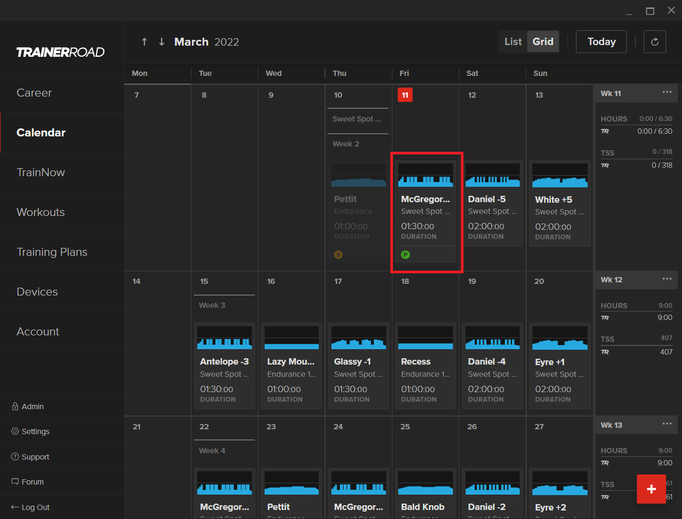Open Eyre +1 workout card
Screen dimensions: 682x519
[x=559, y=366]
